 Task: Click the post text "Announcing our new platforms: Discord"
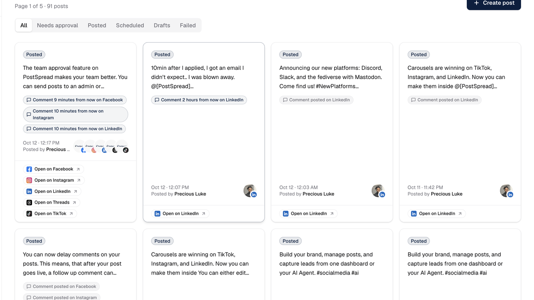click(x=331, y=77)
